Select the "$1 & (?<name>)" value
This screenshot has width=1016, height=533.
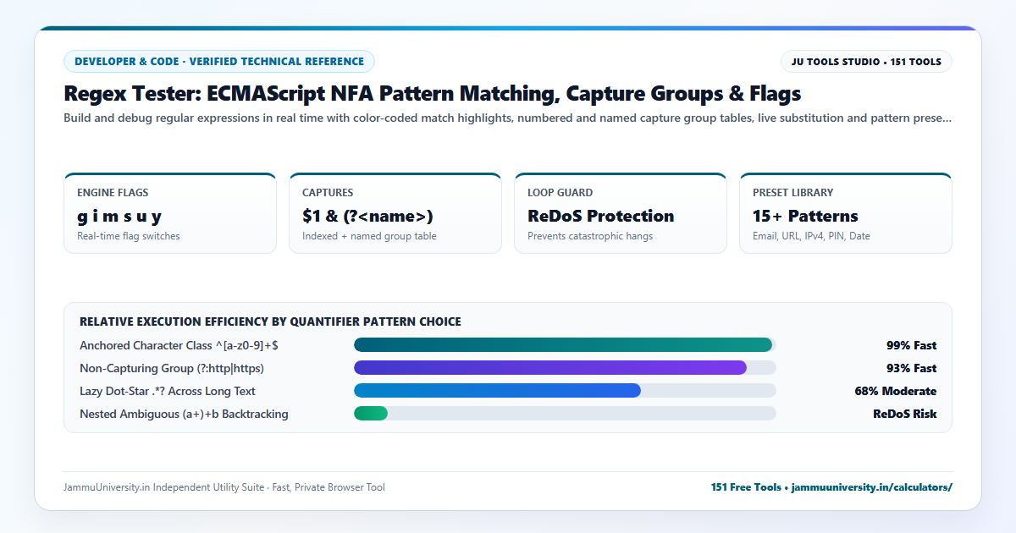[367, 216]
